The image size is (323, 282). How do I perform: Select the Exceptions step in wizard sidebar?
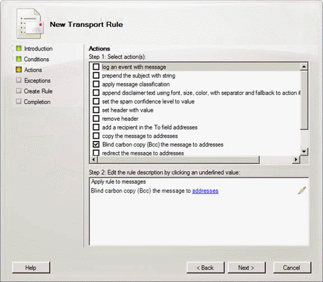[37, 80]
